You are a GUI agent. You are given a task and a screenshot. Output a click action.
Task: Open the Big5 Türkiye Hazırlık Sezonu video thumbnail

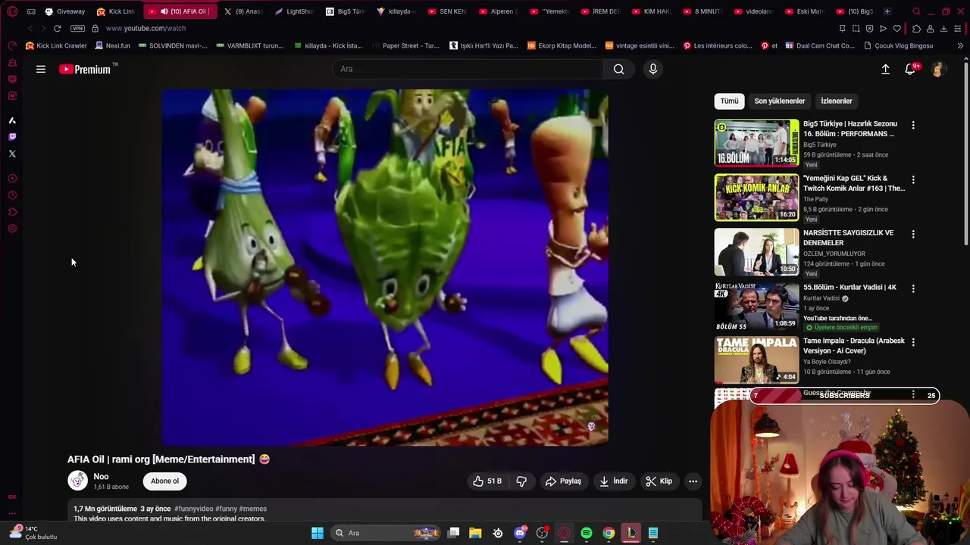coord(756,142)
